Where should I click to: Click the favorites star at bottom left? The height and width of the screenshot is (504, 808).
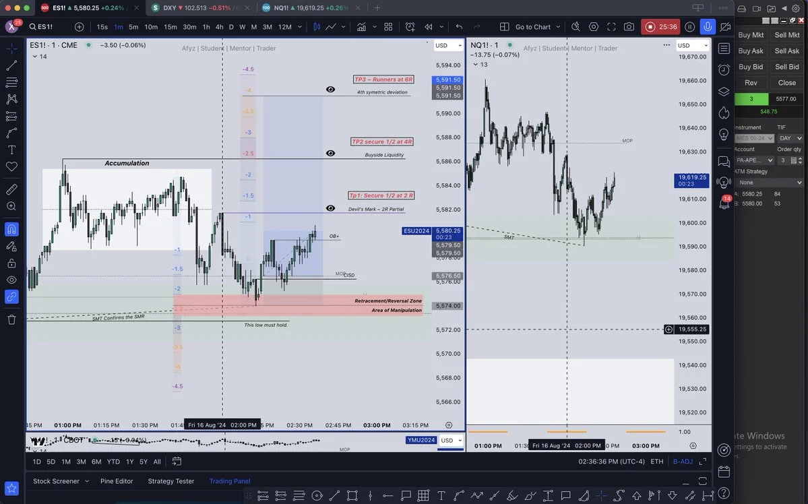(x=11, y=488)
